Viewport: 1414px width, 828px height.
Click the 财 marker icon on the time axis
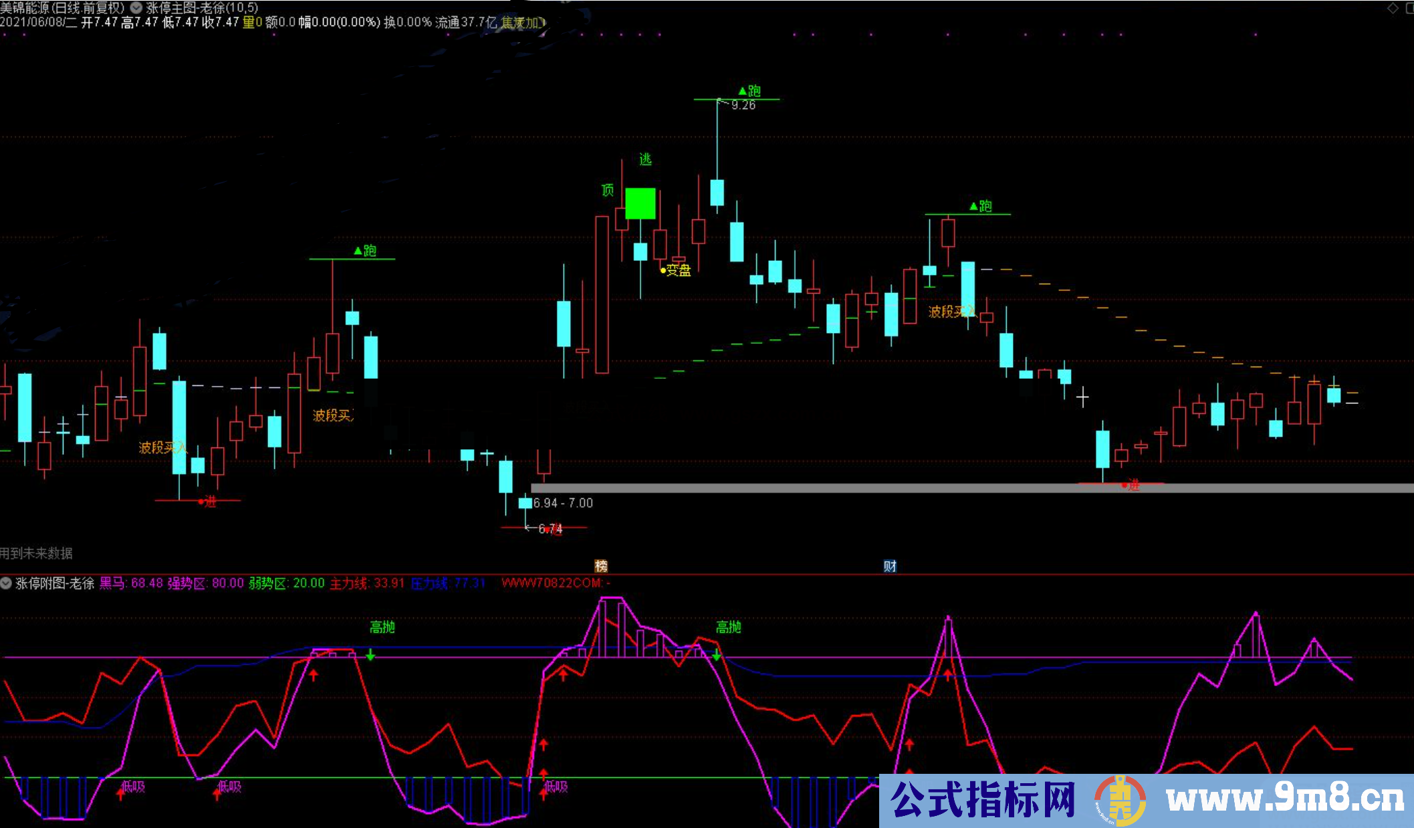click(890, 566)
